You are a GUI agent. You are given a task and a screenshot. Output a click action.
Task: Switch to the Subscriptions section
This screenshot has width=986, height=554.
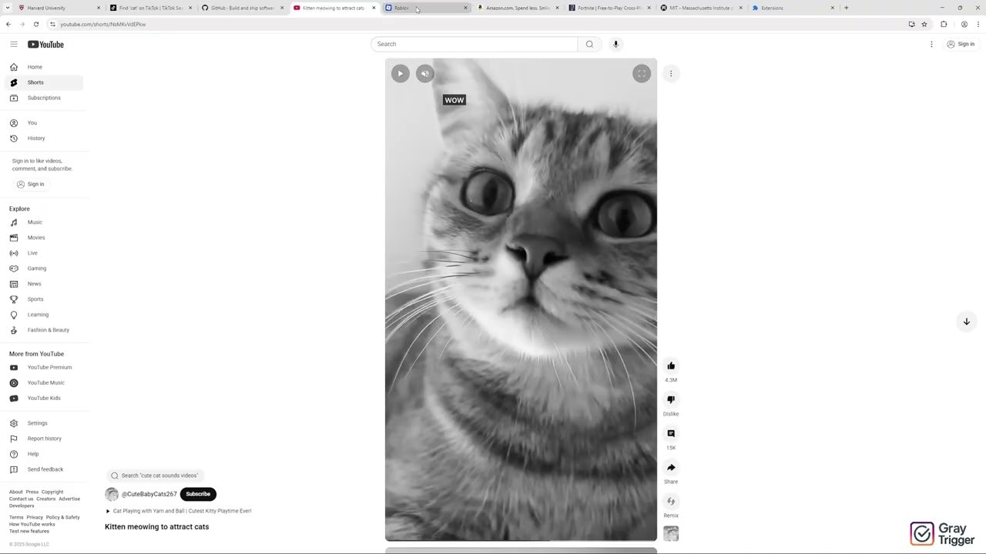click(44, 98)
